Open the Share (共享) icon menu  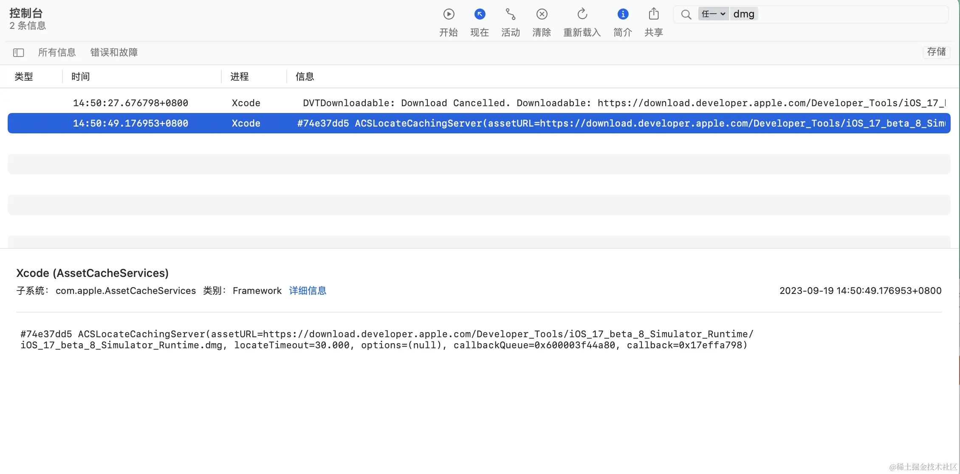tap(654, 14)
